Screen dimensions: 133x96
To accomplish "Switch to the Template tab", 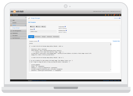I will [x=31, y=37].
